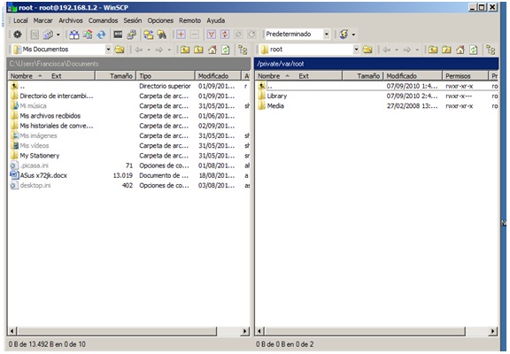Expand remote back history dropdown arrow
510x354 pixels.
[397, 50]
